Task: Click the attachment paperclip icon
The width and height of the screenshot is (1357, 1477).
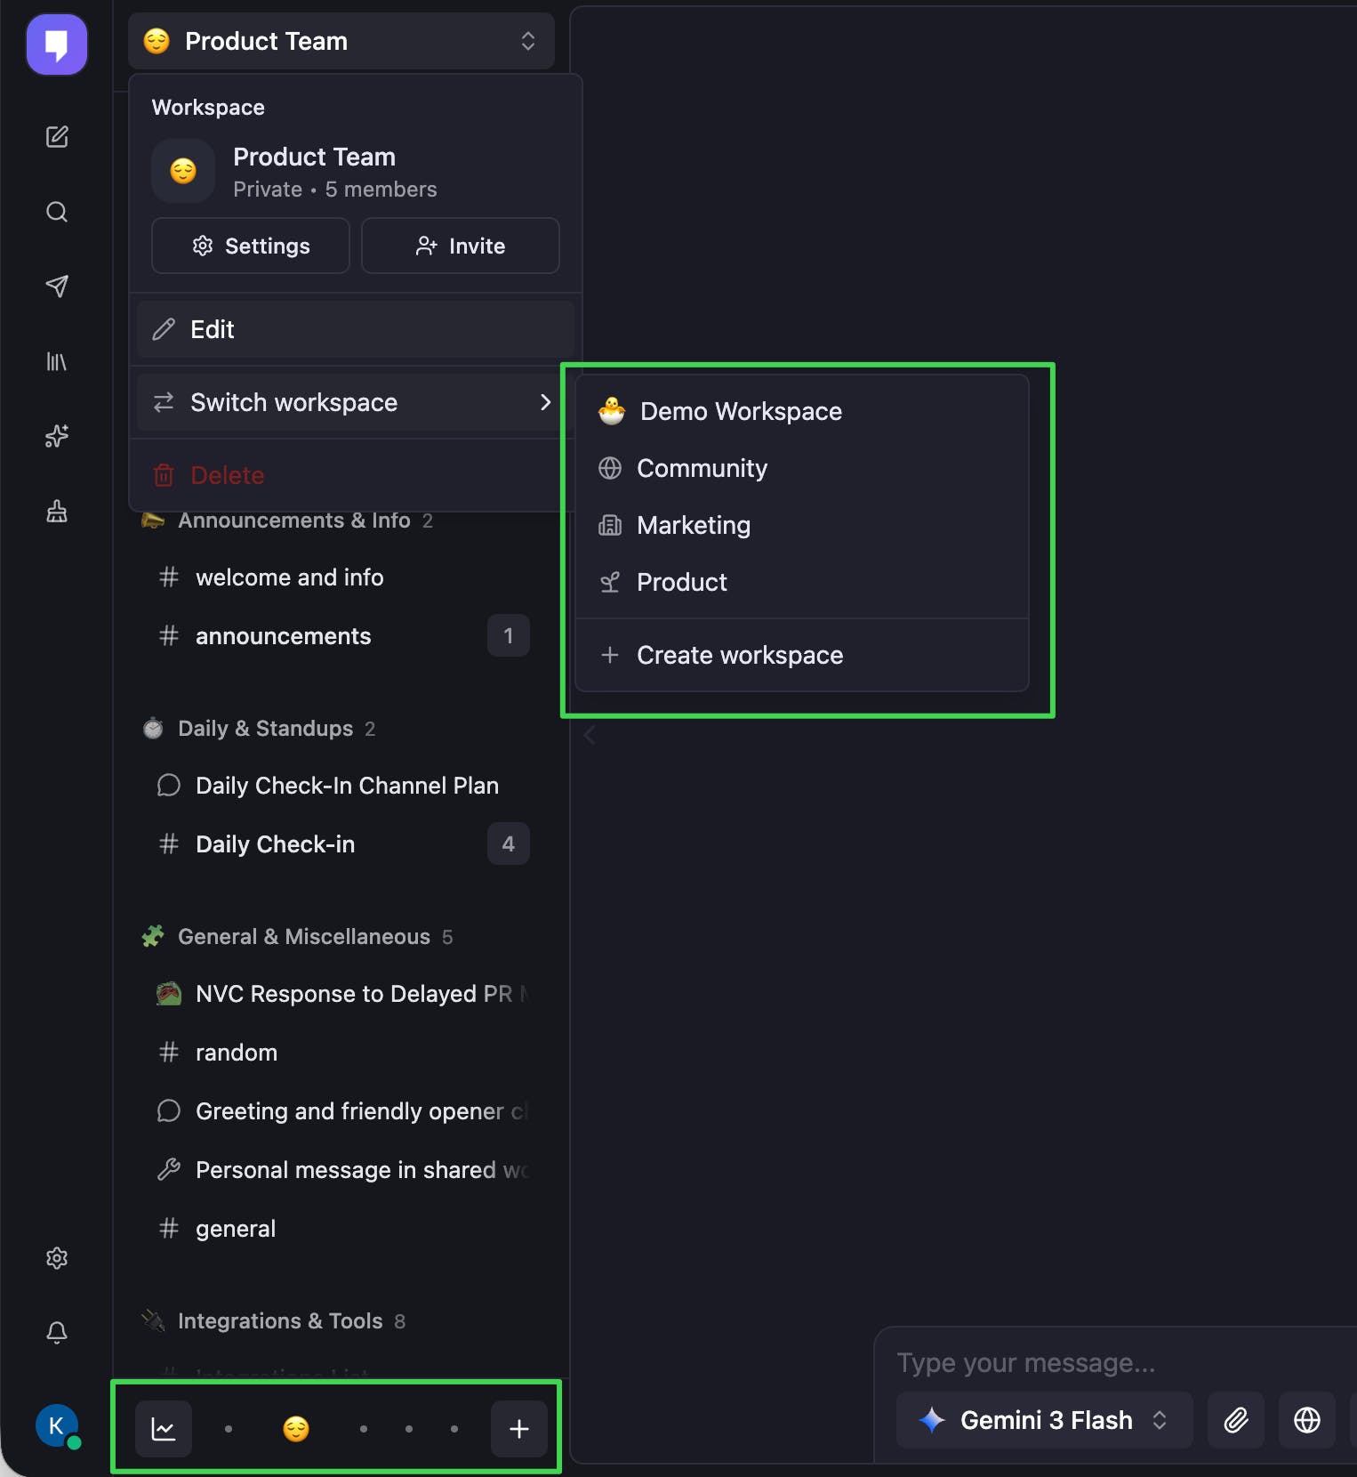Action: [1236, 1420]
